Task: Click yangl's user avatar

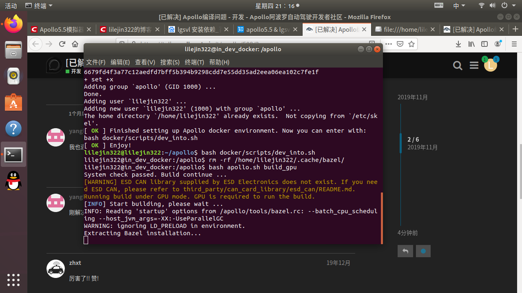Action: (55, 137)
